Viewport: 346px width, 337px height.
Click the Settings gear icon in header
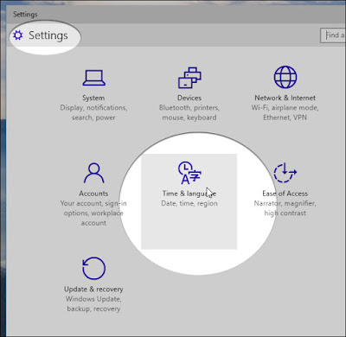coord(18,35)
